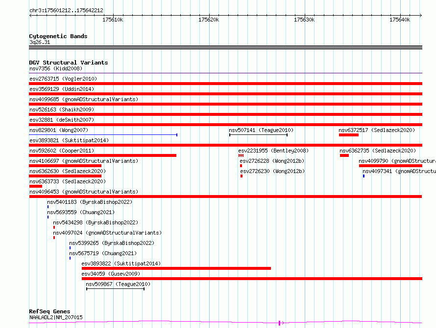Select the nsv6372517 (Sedlazeck2020) red bar
436x328 pixels.
349,135
